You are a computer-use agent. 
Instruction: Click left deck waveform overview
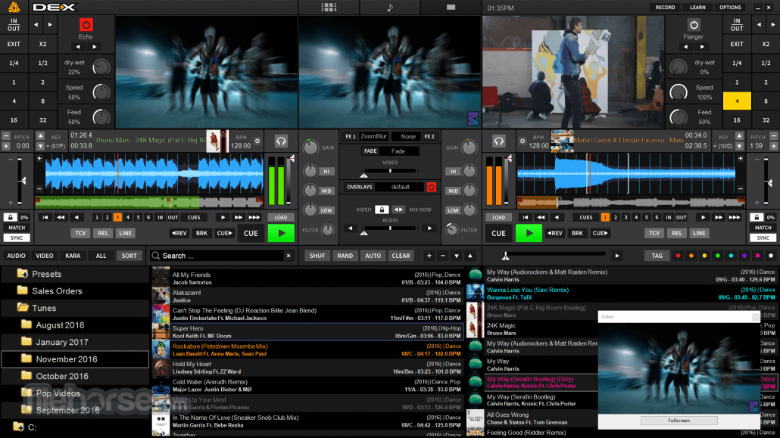[x=149, y=201]
